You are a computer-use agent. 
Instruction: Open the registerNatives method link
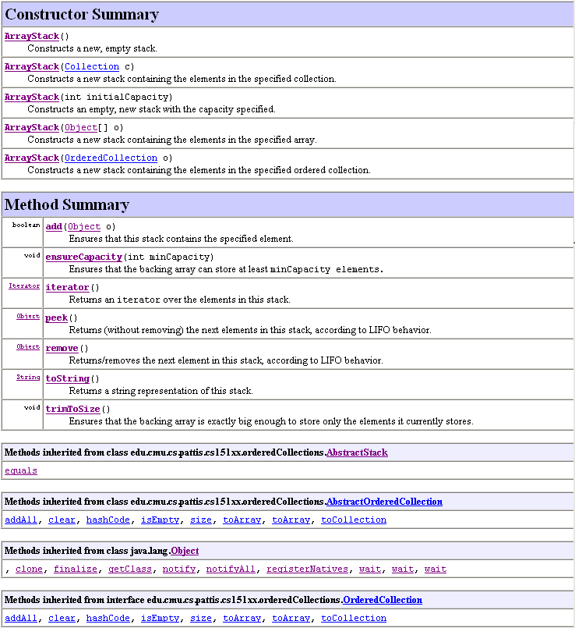coord(307,569)
